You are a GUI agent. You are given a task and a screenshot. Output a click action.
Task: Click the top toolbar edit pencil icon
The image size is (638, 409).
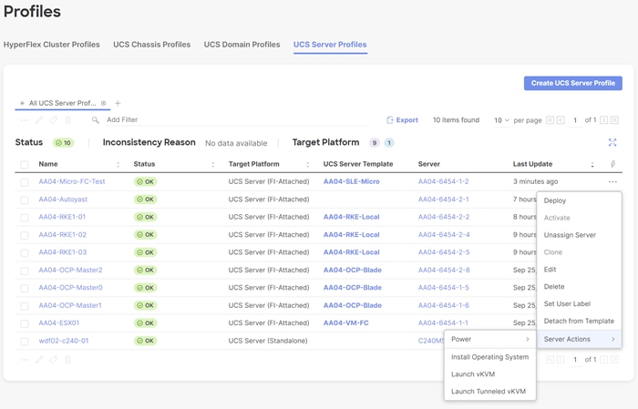coord(39,120)
